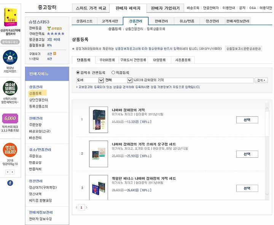Open the 판매자 가입하기 tab

[165, 8]
